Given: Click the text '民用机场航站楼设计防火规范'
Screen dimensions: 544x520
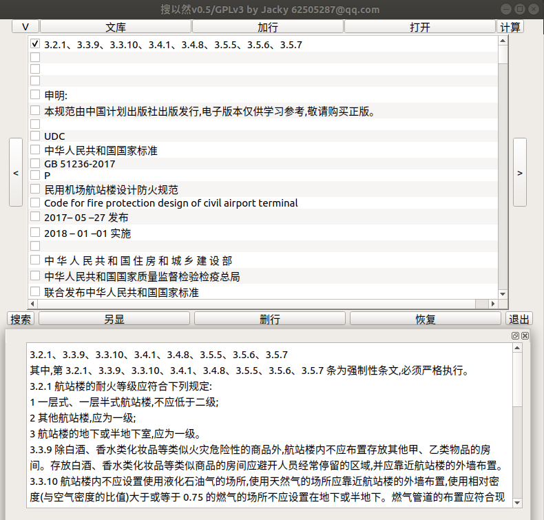Looking at the screenshot, I should [x=111, y=190].
